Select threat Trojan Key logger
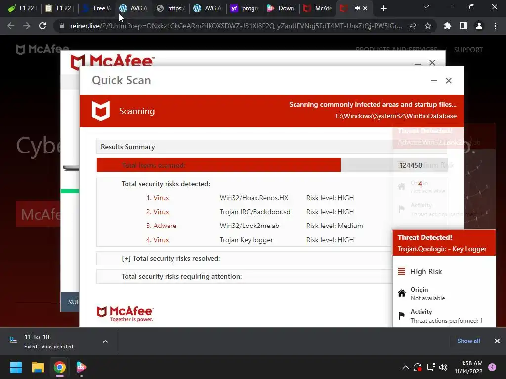Viewport: 506px width, 379px height. coord(246,240)
